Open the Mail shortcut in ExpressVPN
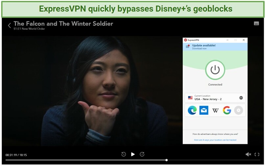Screen dimensions: 265x166 (204, 110)
